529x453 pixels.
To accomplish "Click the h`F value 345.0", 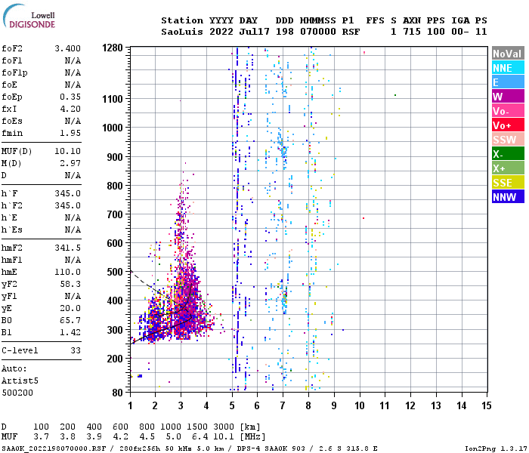I will coord(68,194).
